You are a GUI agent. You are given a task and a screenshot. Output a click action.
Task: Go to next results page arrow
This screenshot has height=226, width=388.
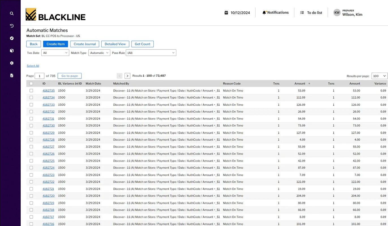127,76
